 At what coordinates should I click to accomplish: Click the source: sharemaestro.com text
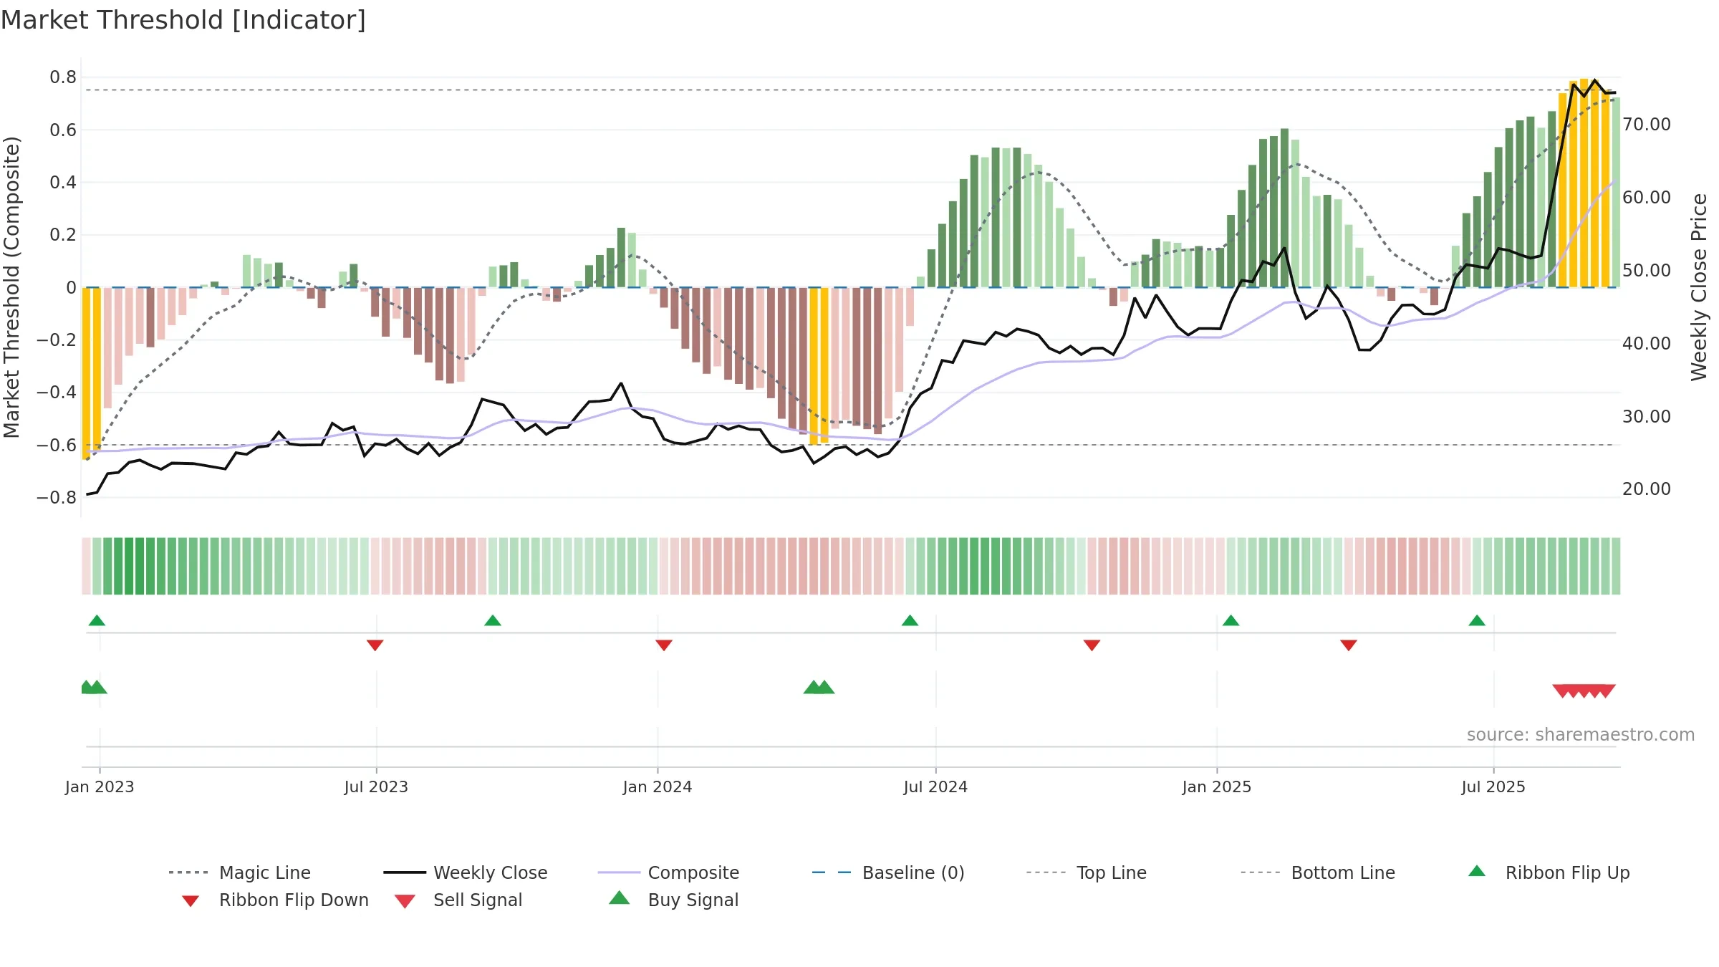1581,734
